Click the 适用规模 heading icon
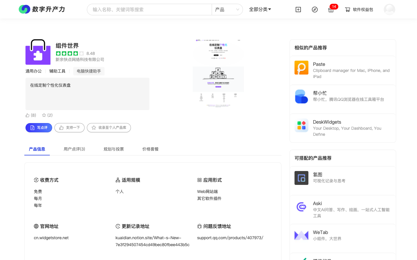The height and width of the screenshot is (260, 417). (118, 180)
